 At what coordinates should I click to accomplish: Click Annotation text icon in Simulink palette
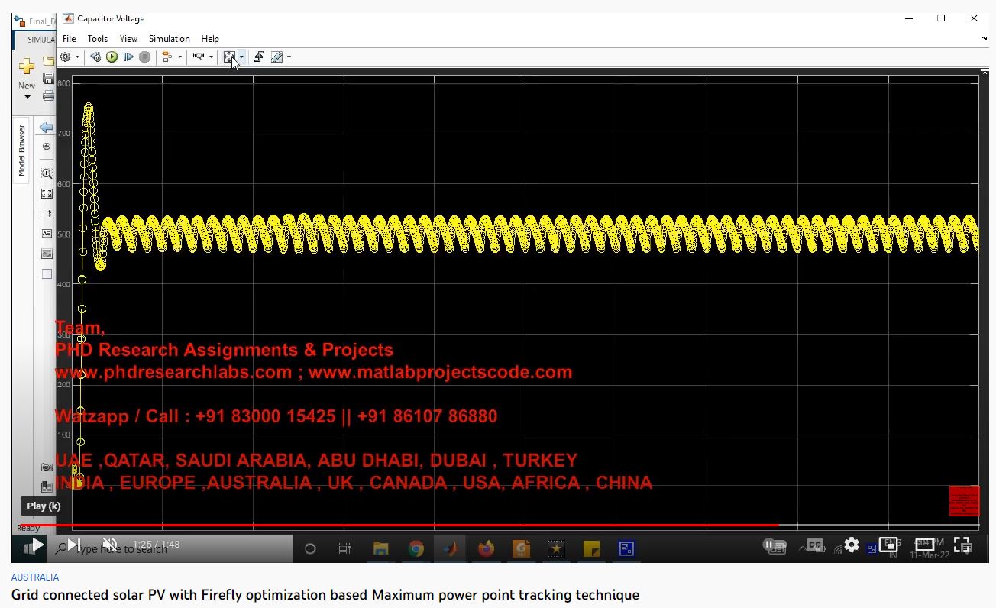(47, 234)
